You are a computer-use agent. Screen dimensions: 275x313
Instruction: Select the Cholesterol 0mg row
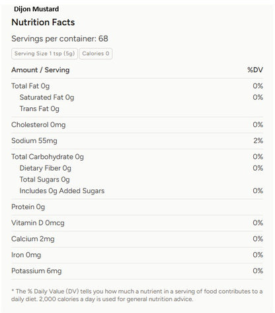point(137,124)
